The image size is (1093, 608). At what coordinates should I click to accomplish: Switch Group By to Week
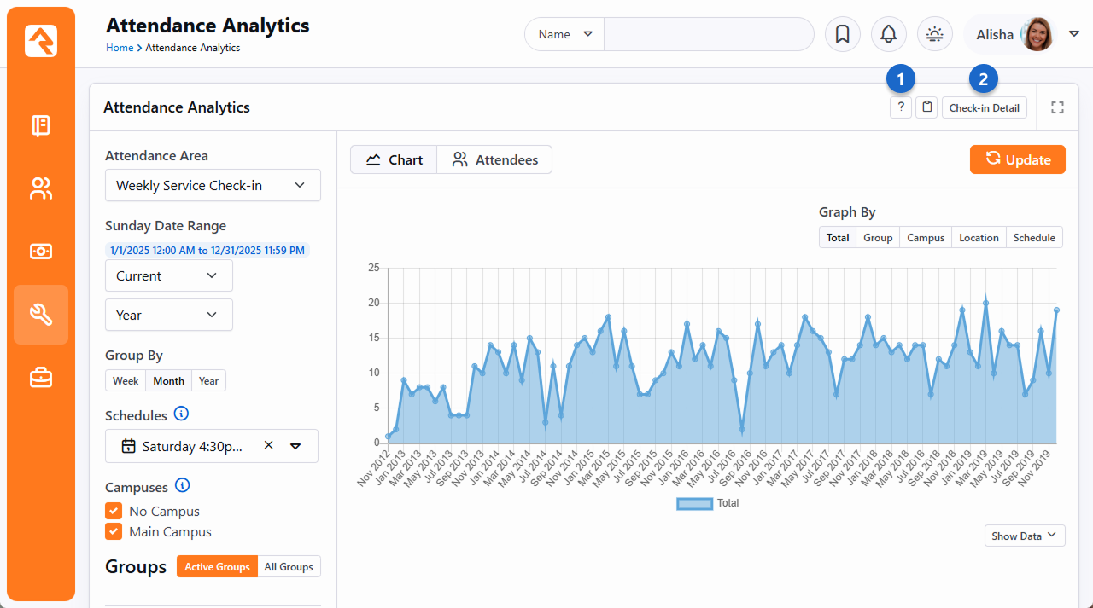click(126, 381)
